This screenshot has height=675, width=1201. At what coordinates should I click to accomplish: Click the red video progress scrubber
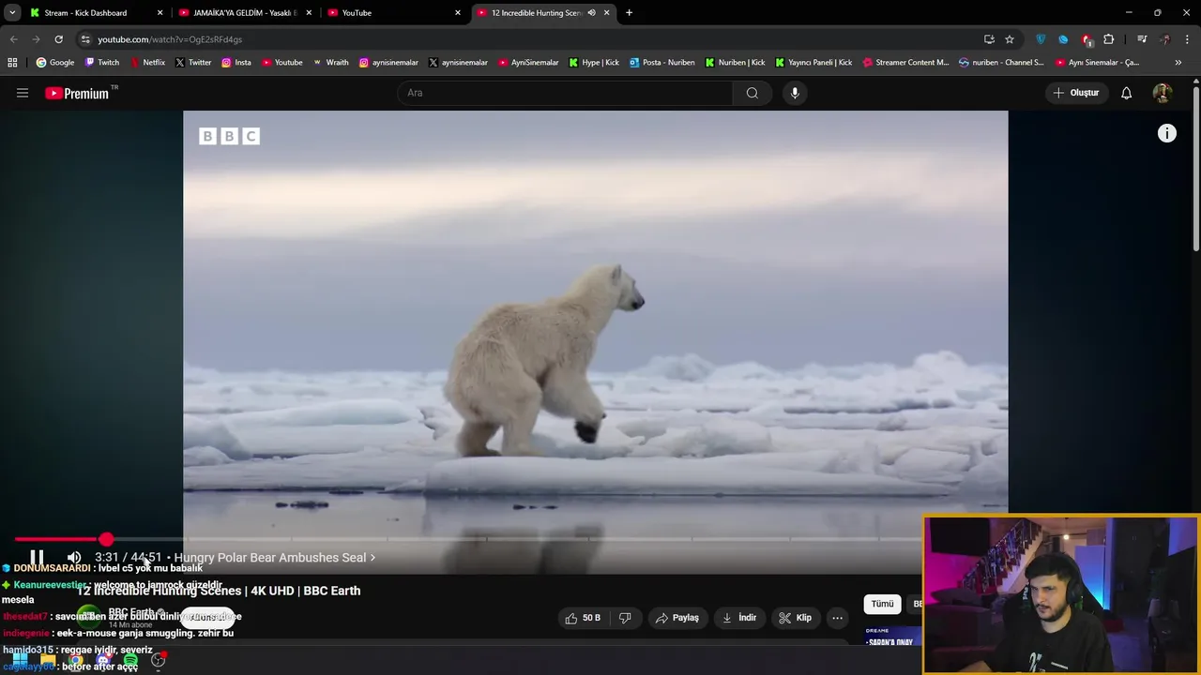[x=106, y=539]
